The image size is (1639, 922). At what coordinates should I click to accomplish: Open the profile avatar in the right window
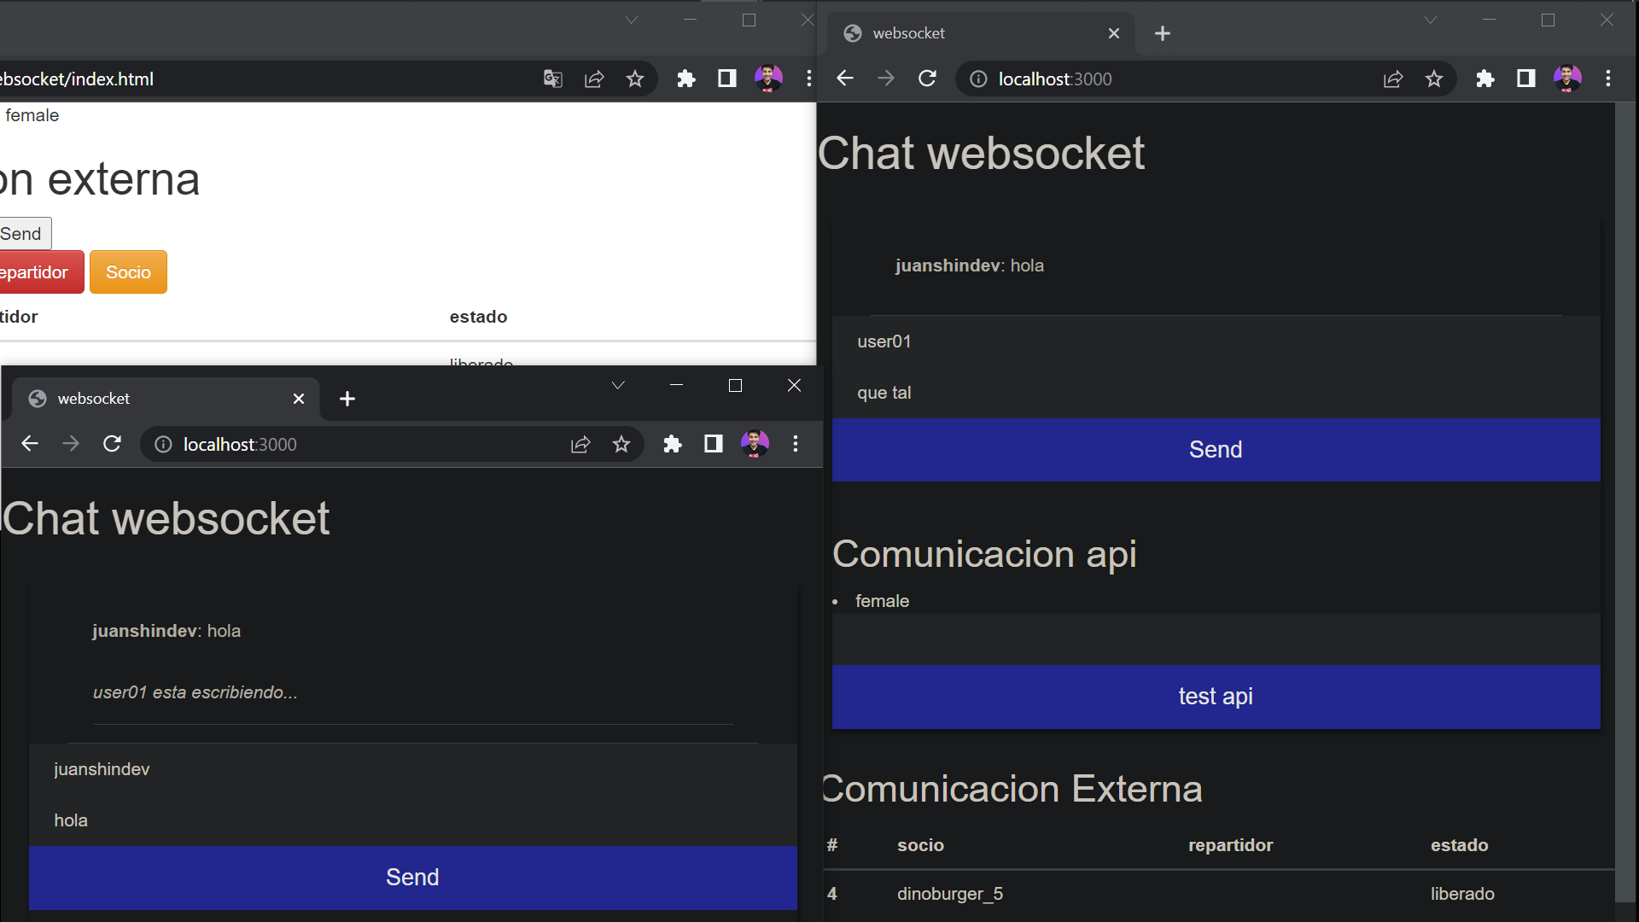[1567, 79]
